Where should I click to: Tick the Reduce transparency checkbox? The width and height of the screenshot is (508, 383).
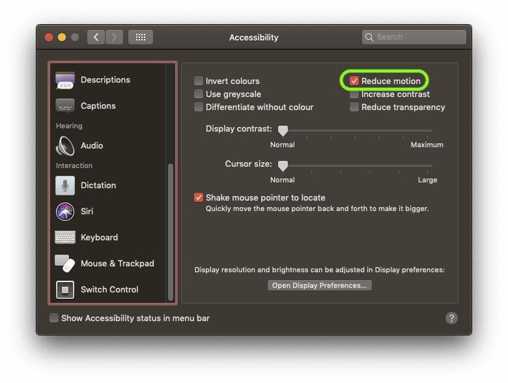point(354,107)
